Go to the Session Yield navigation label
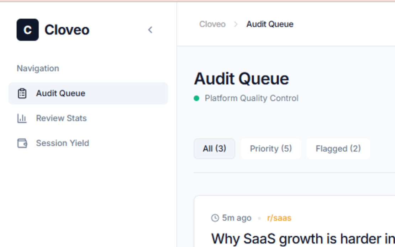 pos(63,143)
